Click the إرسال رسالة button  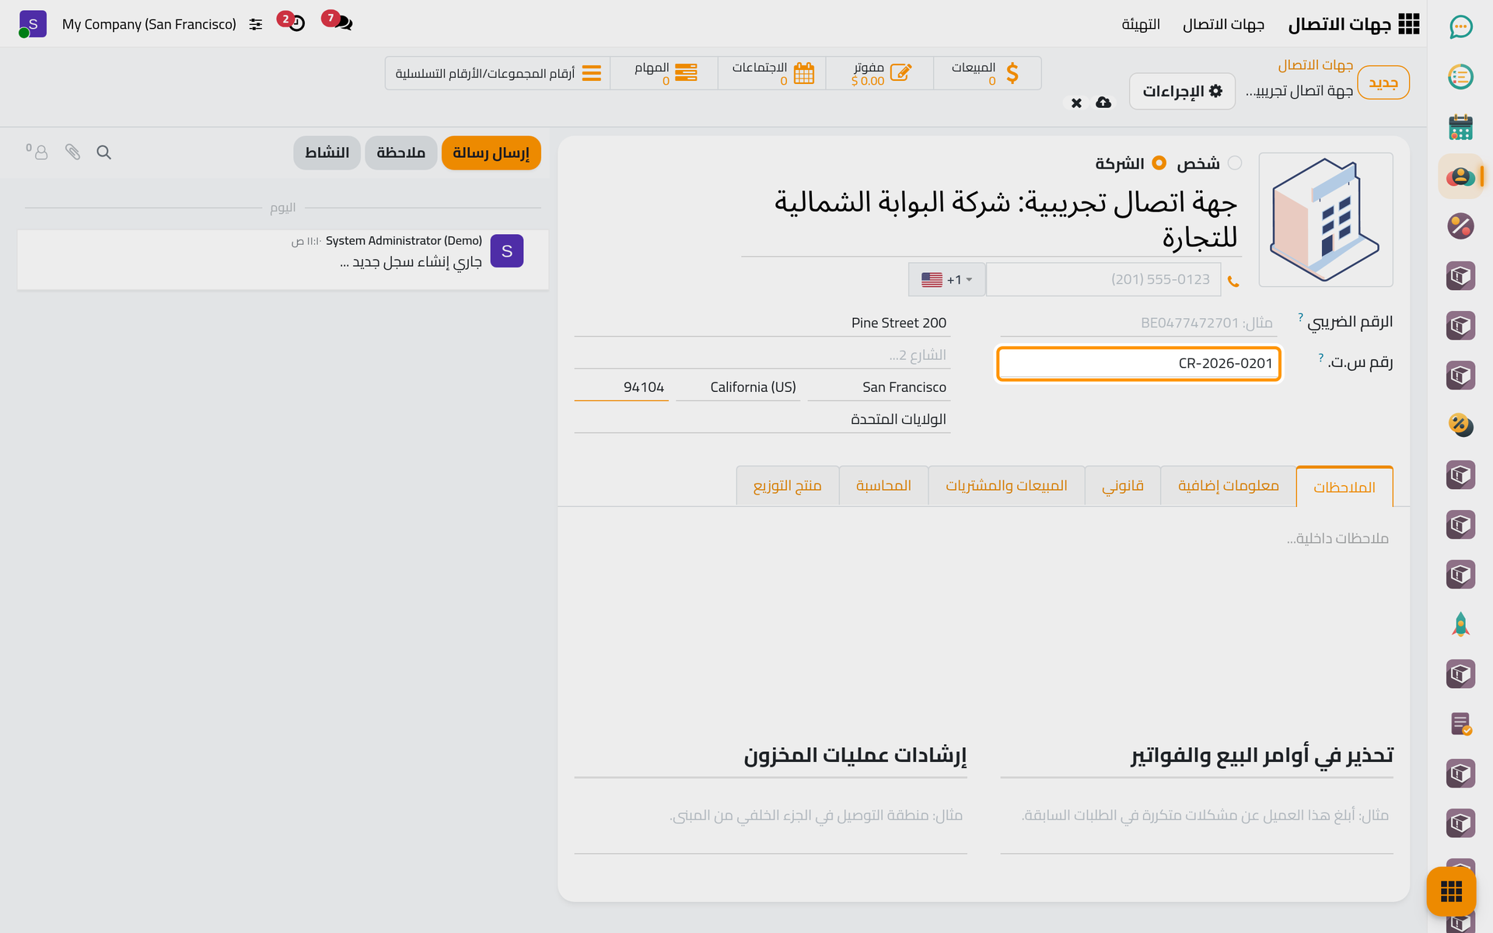point(491,153)
